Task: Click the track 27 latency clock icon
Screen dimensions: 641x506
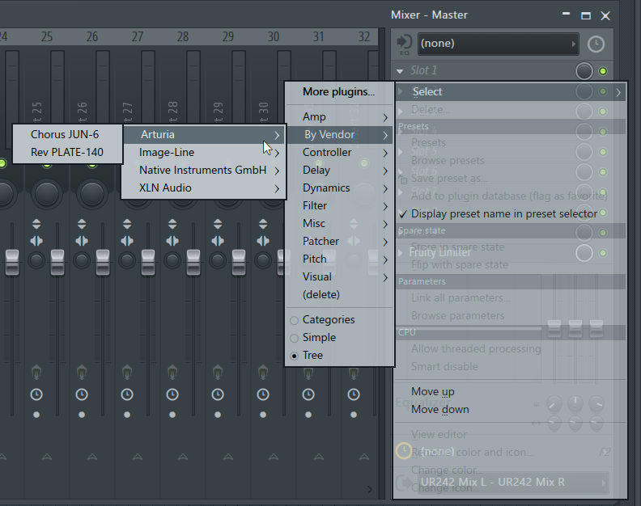Action: 127,394
